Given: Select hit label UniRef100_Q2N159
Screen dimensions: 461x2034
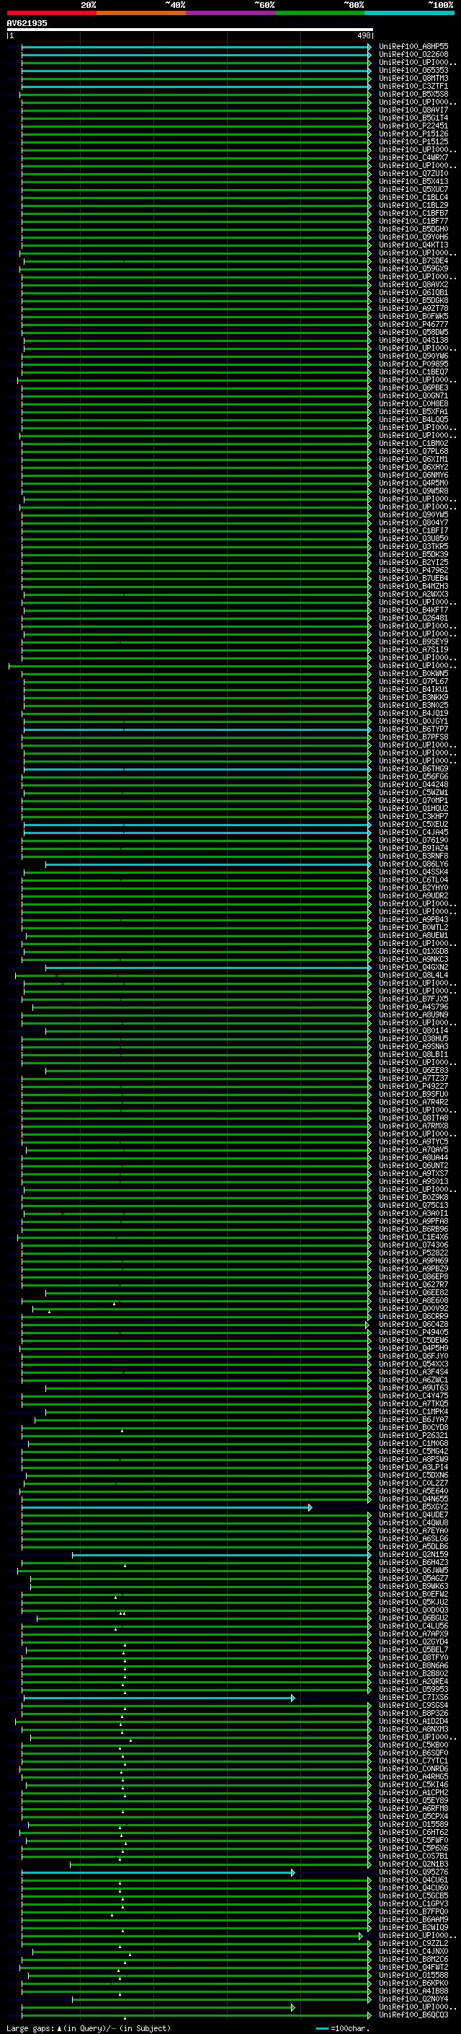Looking at the screenshot, I should [x=413, y=1555].
